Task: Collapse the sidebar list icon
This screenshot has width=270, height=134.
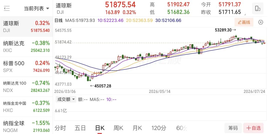Action: [6, 8]
